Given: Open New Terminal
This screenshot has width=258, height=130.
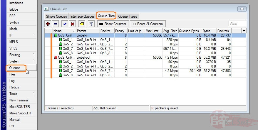Looking at the screenshot, I should 21,100.
